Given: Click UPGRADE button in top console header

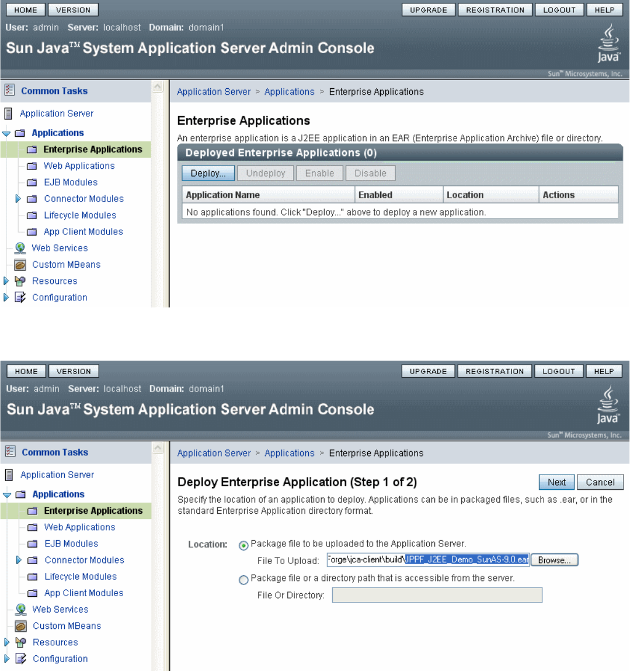Looking at the screenshot, I should pyautogui.click(x=428, y=10).
